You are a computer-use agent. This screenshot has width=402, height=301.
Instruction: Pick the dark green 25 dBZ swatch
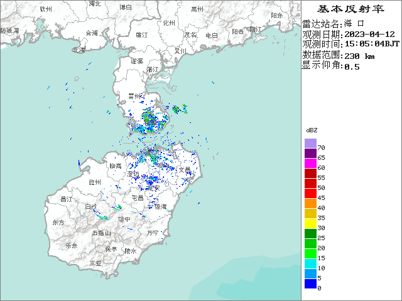click(310, 233)
